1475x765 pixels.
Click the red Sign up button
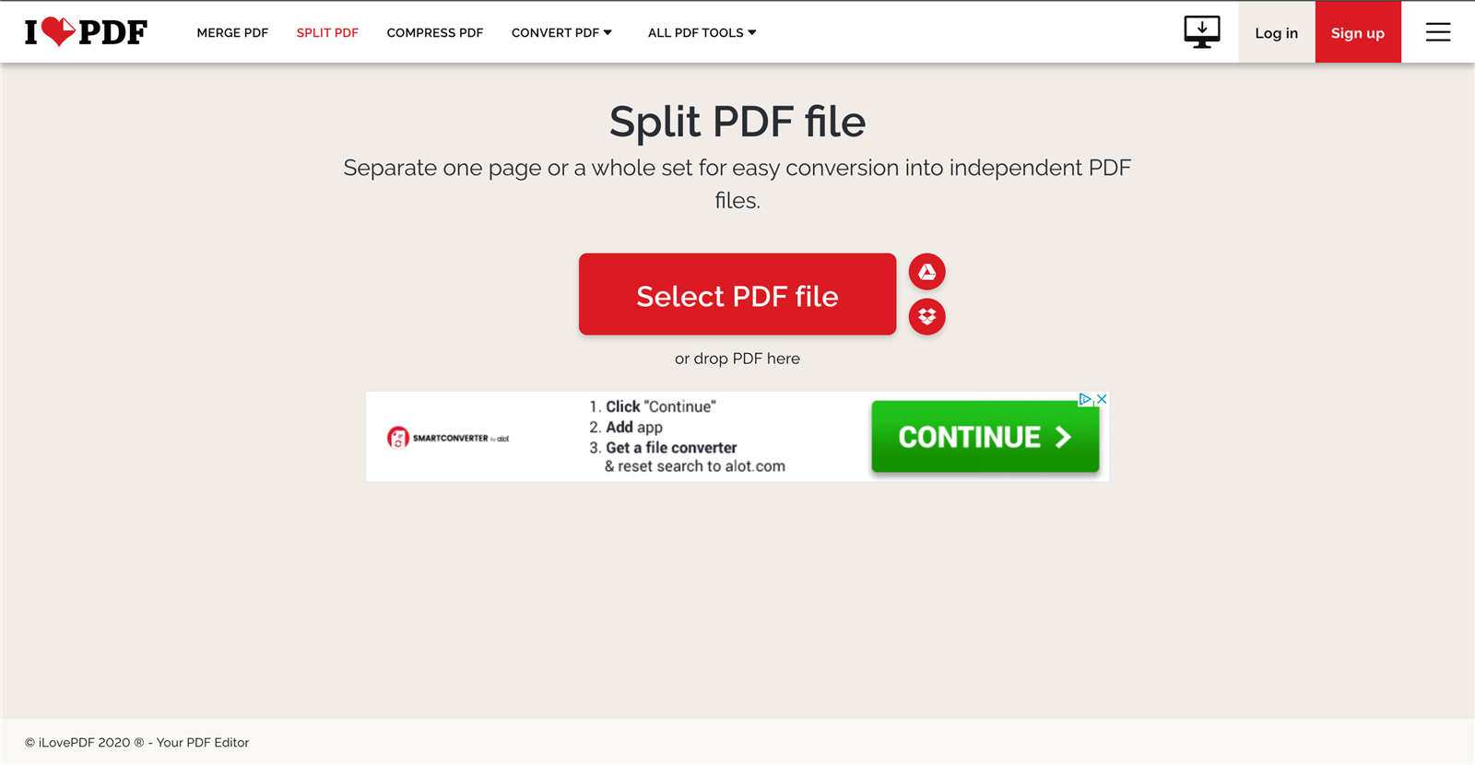point(1358,32)
